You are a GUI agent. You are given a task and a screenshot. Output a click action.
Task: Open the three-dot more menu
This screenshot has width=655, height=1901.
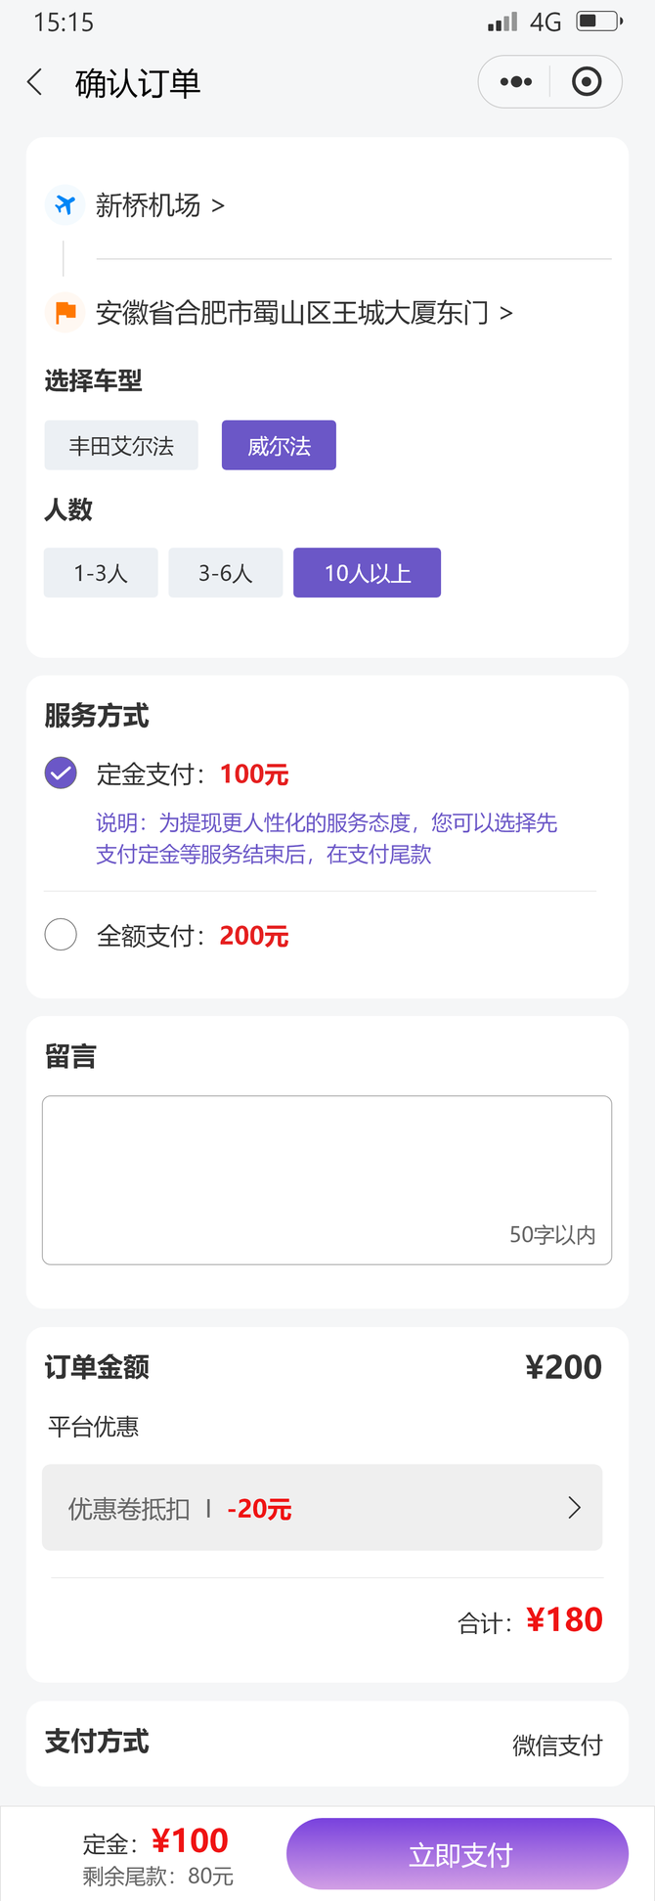tap(515, 82)
